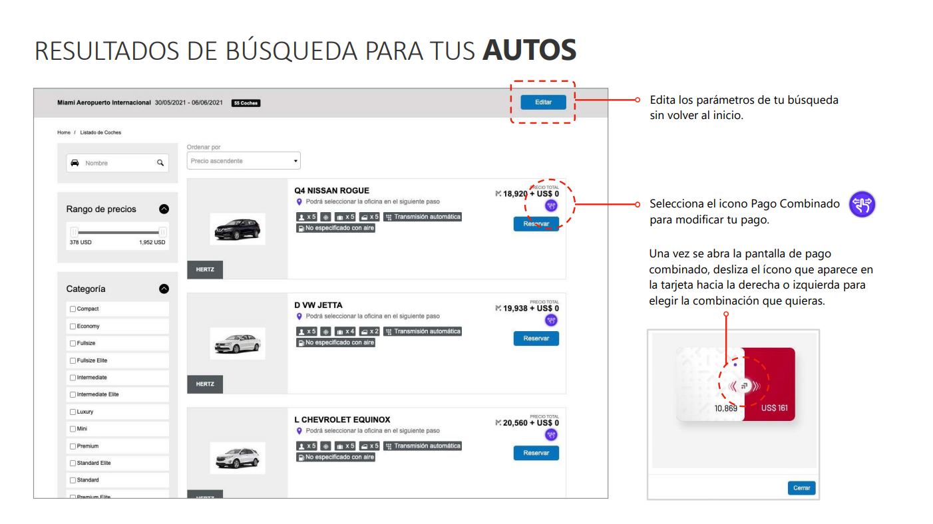933x524 pixels.
Task: Click air conditioning badge on VW Jetta
Action: 326,331
